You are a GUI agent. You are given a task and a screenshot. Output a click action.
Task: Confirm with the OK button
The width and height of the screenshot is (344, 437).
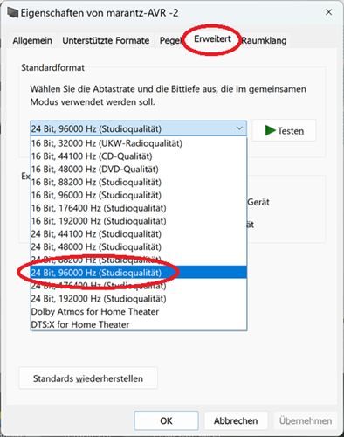coord(166,420)
